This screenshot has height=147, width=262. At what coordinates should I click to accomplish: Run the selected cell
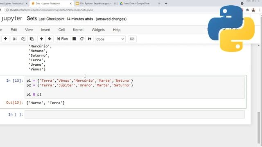click(63, 39)
